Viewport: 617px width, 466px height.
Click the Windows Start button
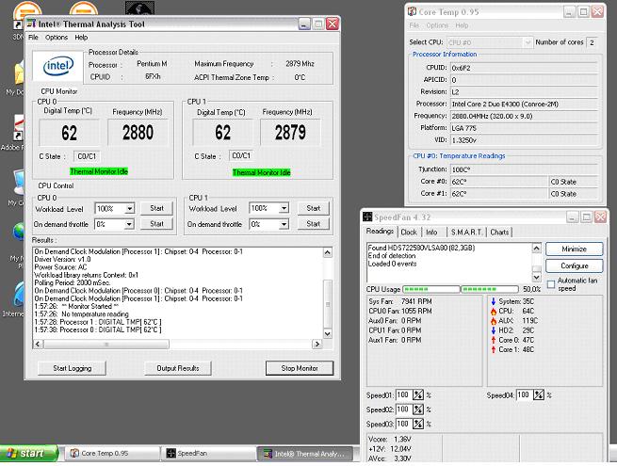[29, 454]
